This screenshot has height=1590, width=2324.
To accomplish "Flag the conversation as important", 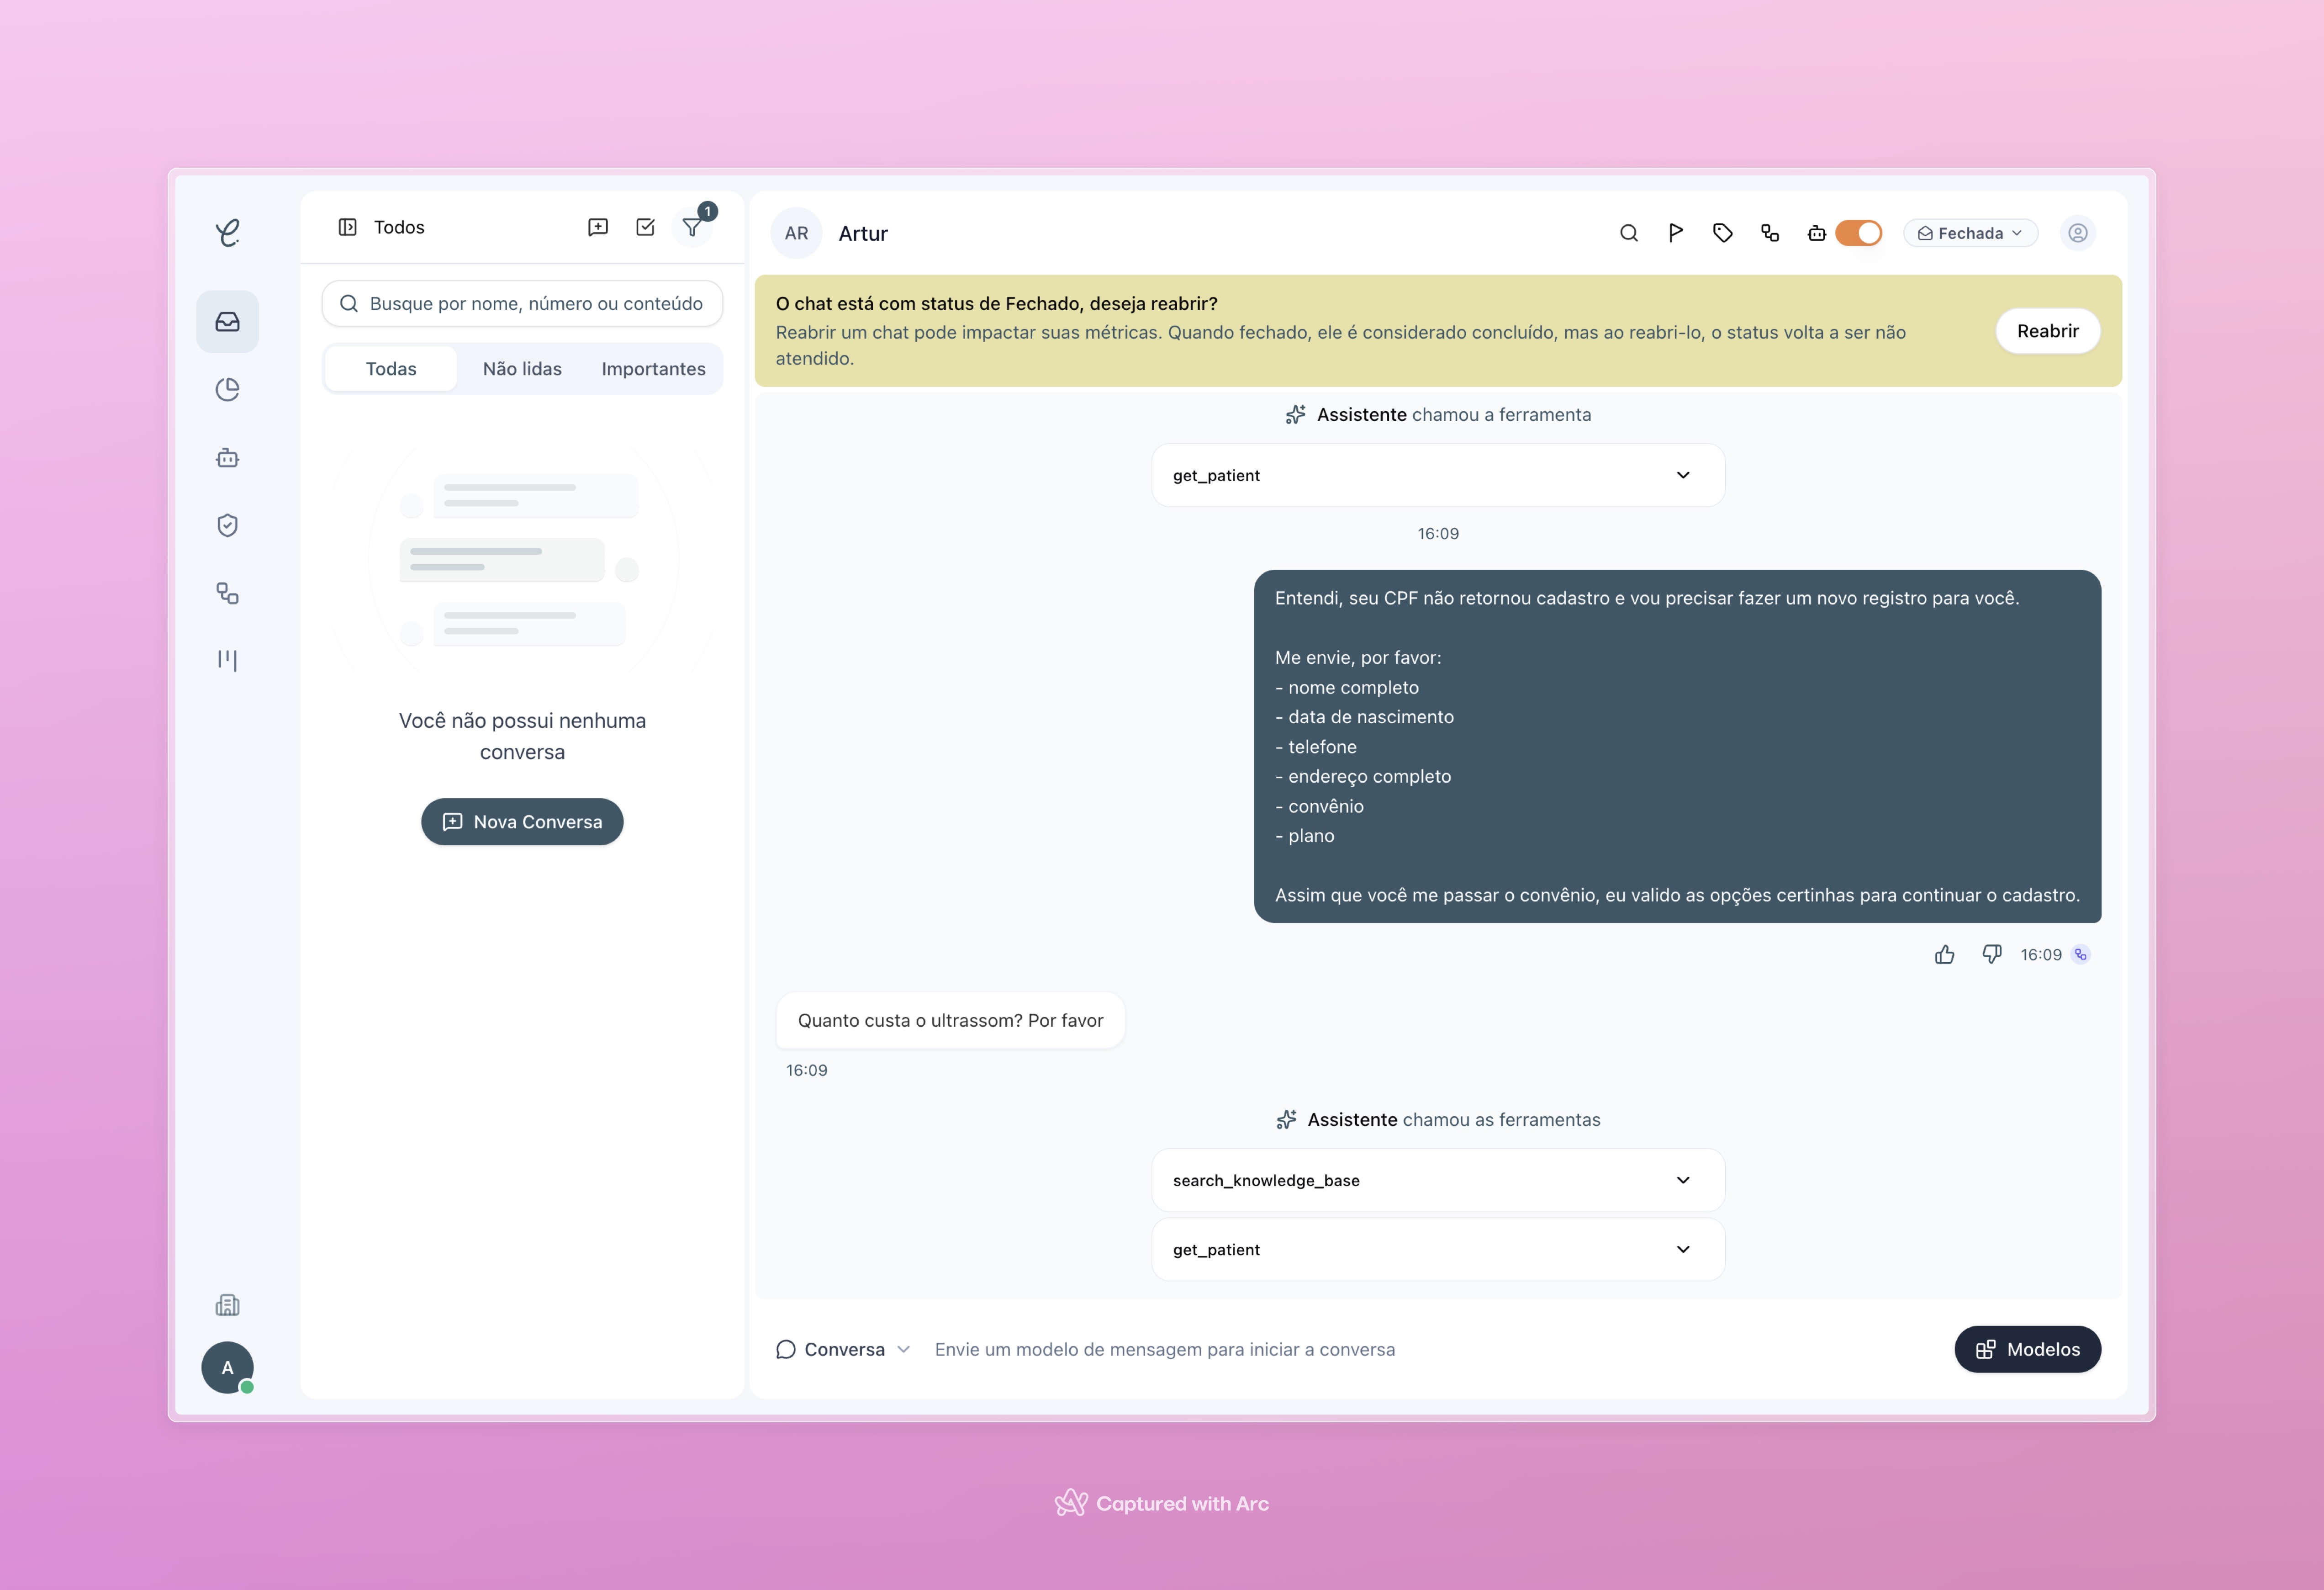I will coord(1675,233).
